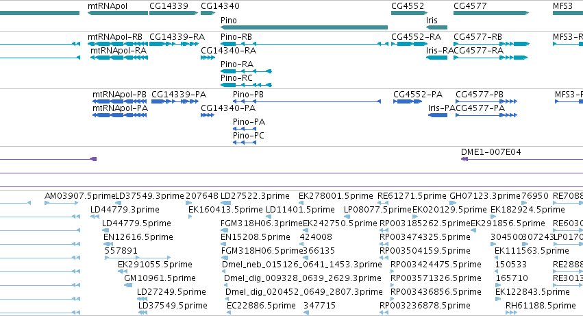
Task: Click the CG14339 gene label
Action: (169, 6)
